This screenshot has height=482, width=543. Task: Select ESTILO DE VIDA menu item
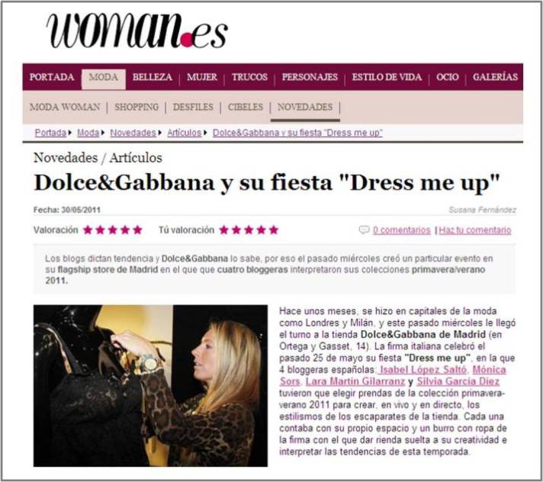[x=387, y=77]
